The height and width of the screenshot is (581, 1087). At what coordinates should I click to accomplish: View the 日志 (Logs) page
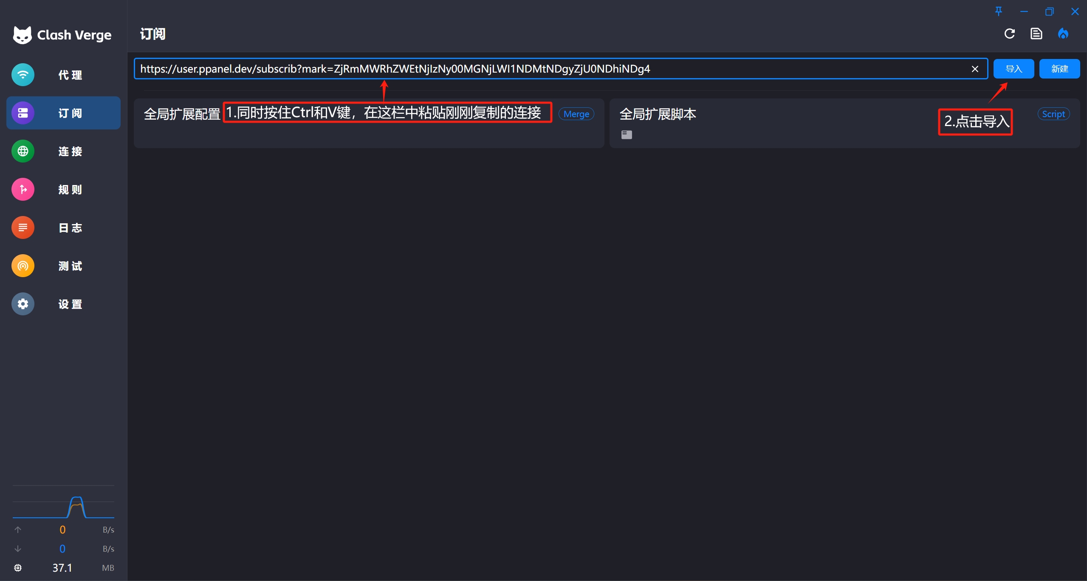(63, 227)
